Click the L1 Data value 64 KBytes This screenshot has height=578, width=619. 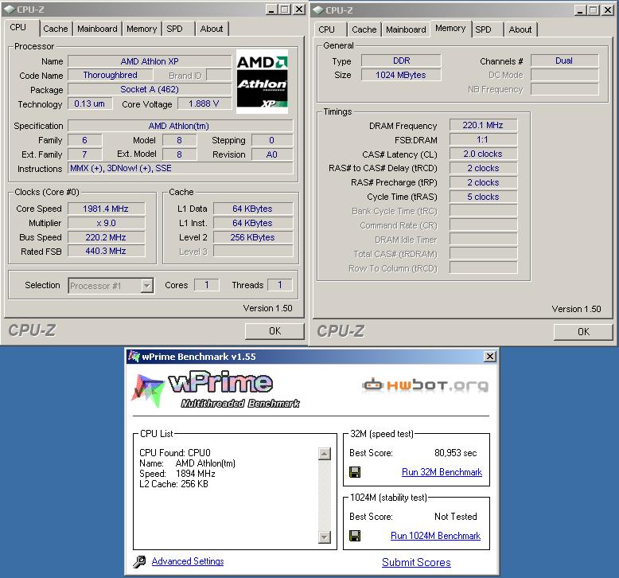(x=253, y=209)
